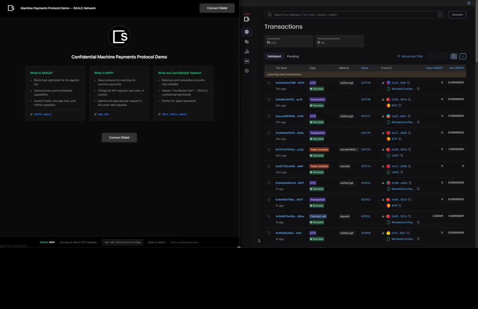Expand details of transaction 0xaceb99189d...fc89
Screen dimensions: 478x309
tap(269, 116)
